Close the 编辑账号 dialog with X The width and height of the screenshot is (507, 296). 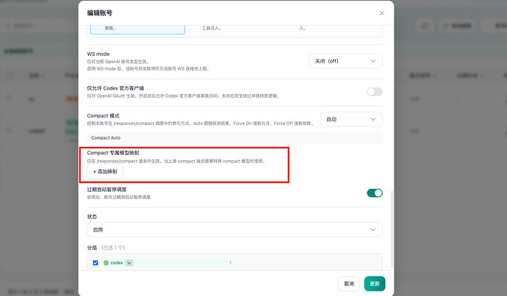click(381, 13)
